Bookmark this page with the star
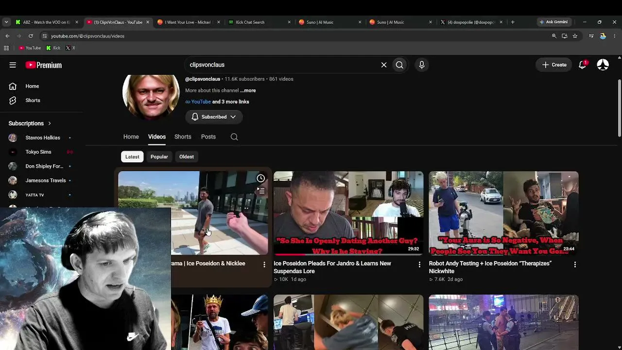Viewport: 622px width, 350px height. pyautogui.click(x=575, y=36)
